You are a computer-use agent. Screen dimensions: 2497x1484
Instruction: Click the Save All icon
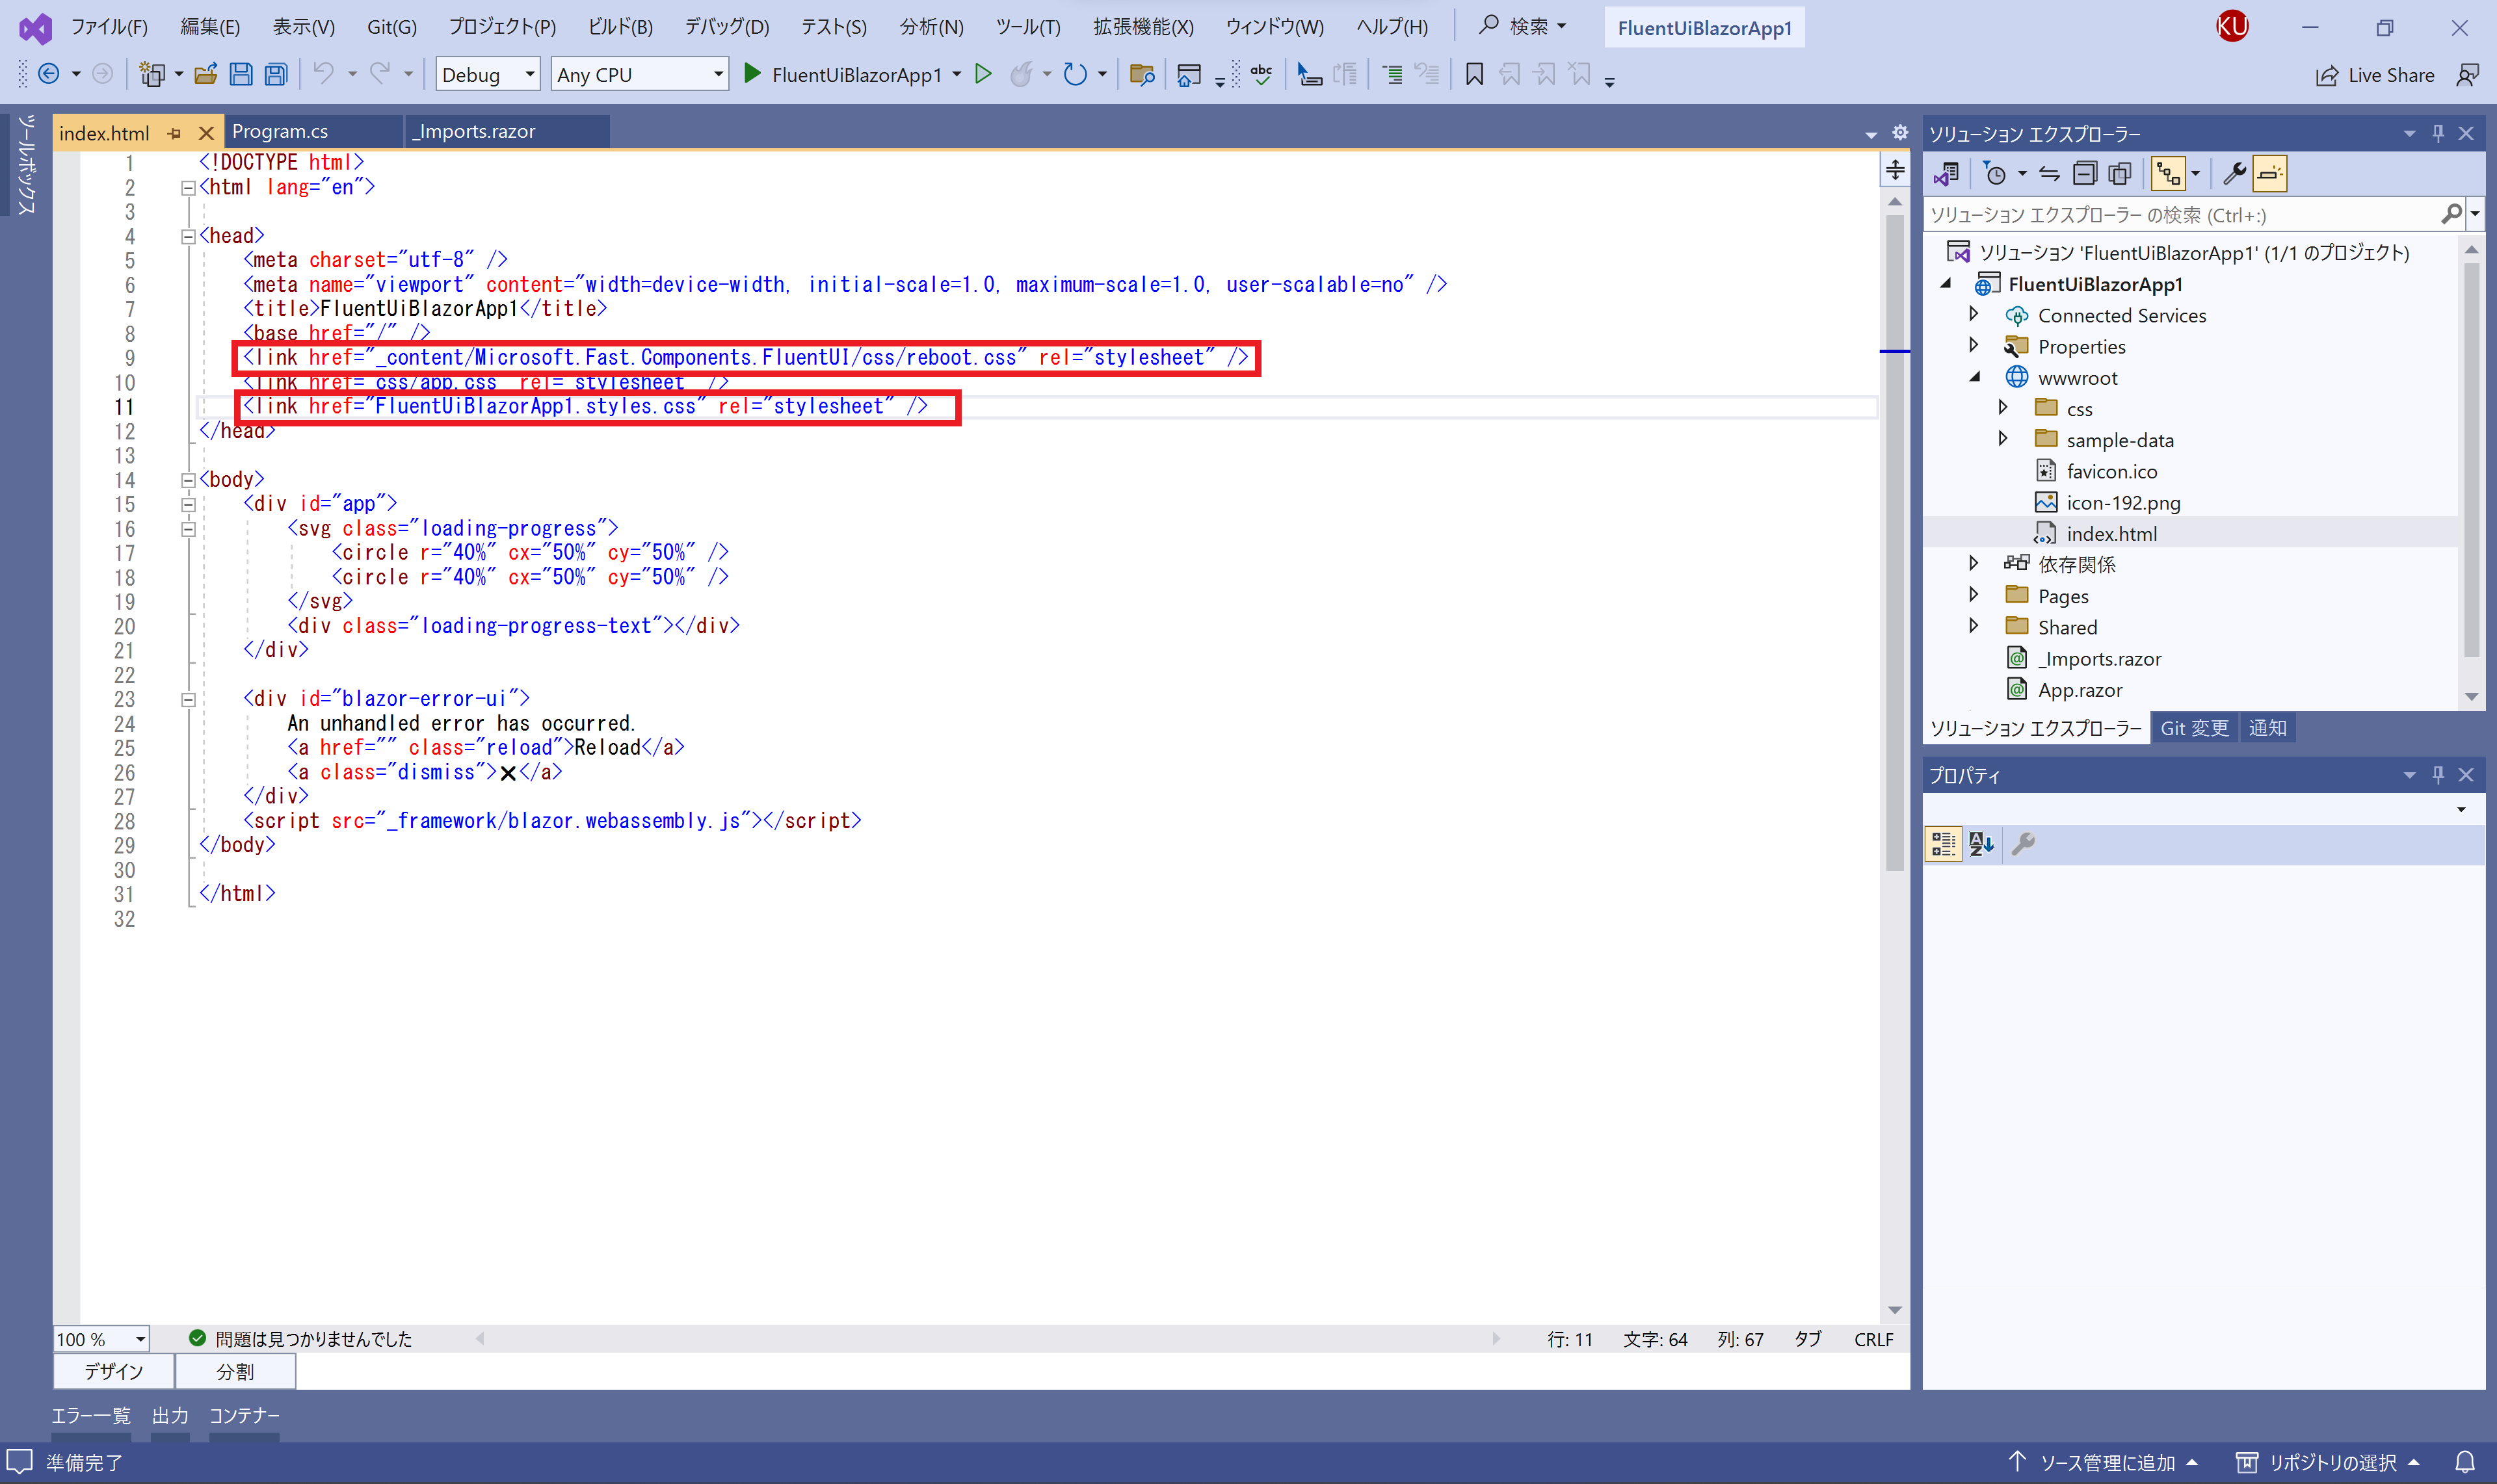[276, 74]
